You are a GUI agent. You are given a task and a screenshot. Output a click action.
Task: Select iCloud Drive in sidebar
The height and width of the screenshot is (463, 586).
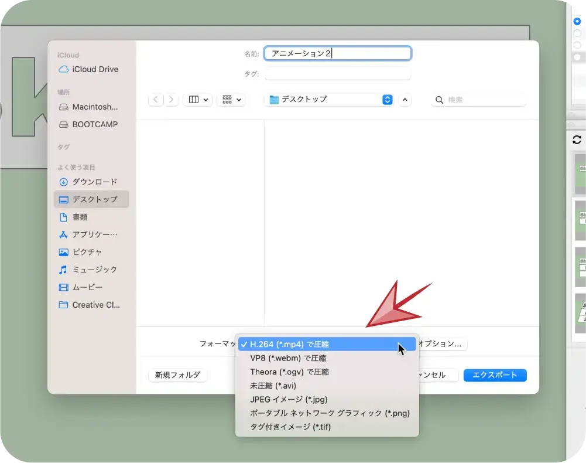tap(95, 69)
